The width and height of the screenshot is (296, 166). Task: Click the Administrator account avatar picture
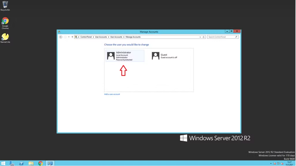click(111, 56)
